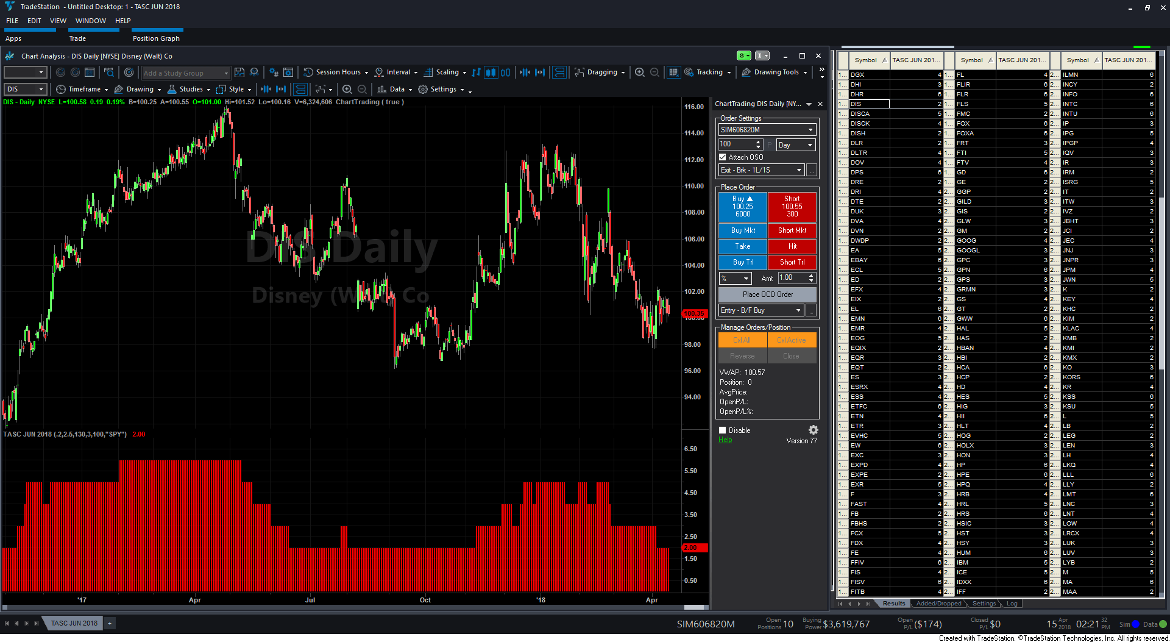
Task: Open the HELP menu
Action: coord(122,21)
